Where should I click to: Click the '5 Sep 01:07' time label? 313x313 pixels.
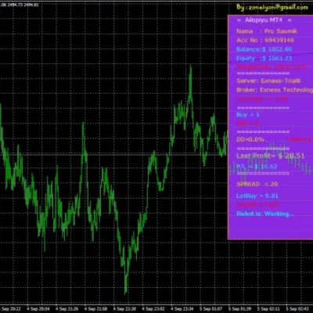(x=210, y=309)
